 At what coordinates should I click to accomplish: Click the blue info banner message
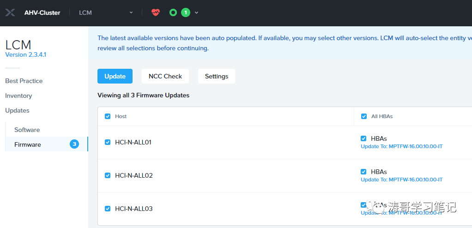click(x=280, y=43)
